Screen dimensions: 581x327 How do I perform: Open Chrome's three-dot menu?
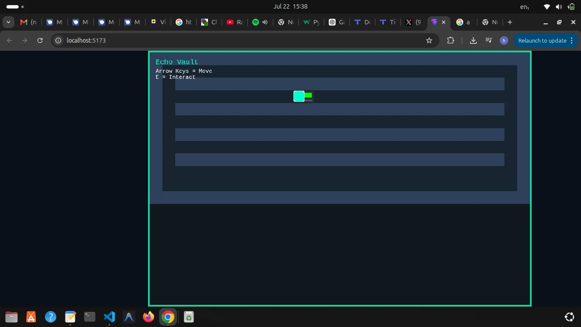click(572, 40)
